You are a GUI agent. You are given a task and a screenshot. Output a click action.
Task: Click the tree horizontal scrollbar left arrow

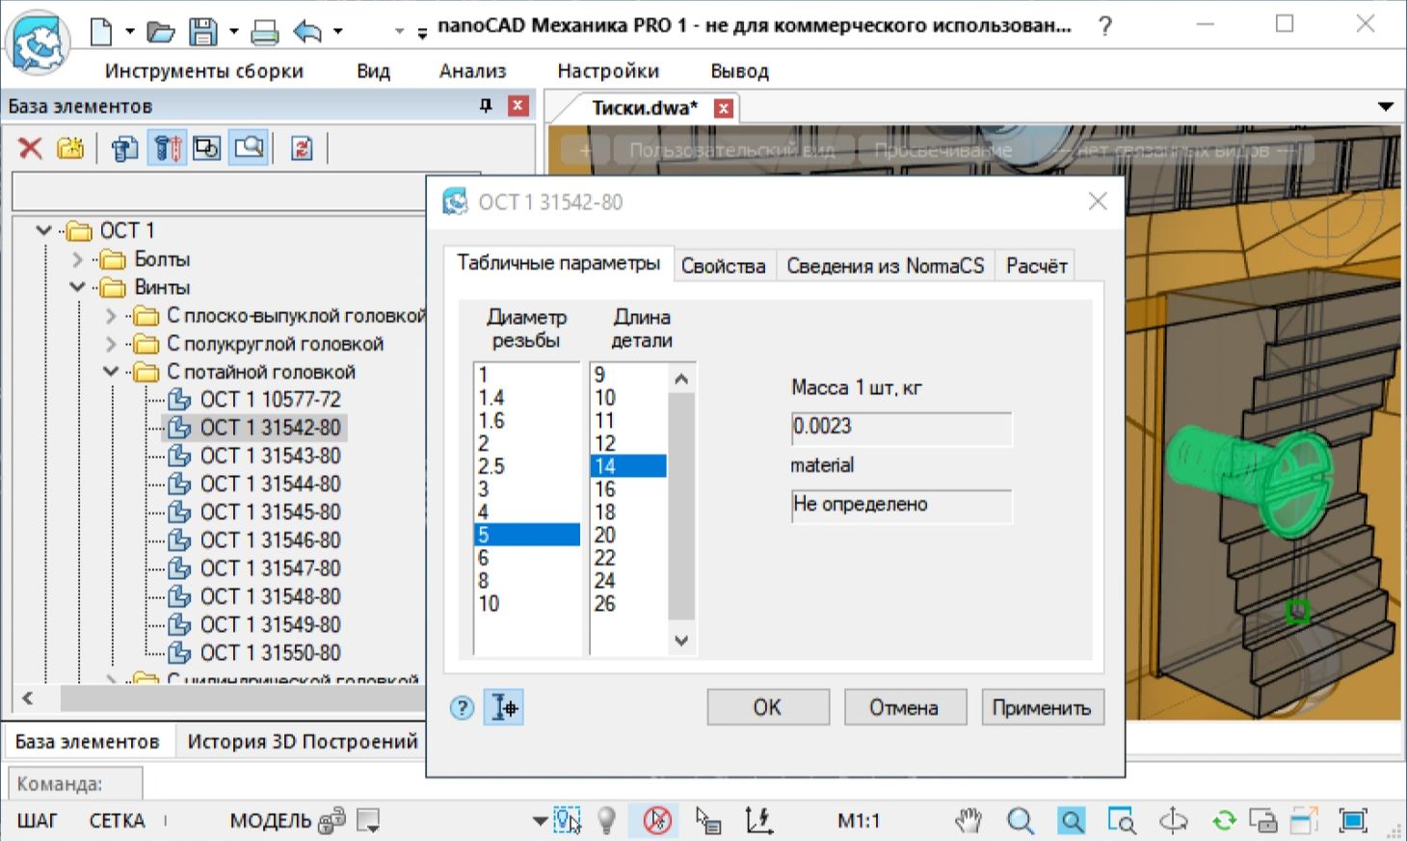tap(27, 698)
